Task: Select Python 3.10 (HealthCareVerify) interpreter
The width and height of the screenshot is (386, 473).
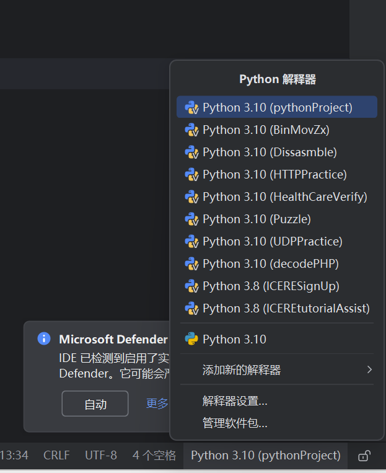Action: 284,197
